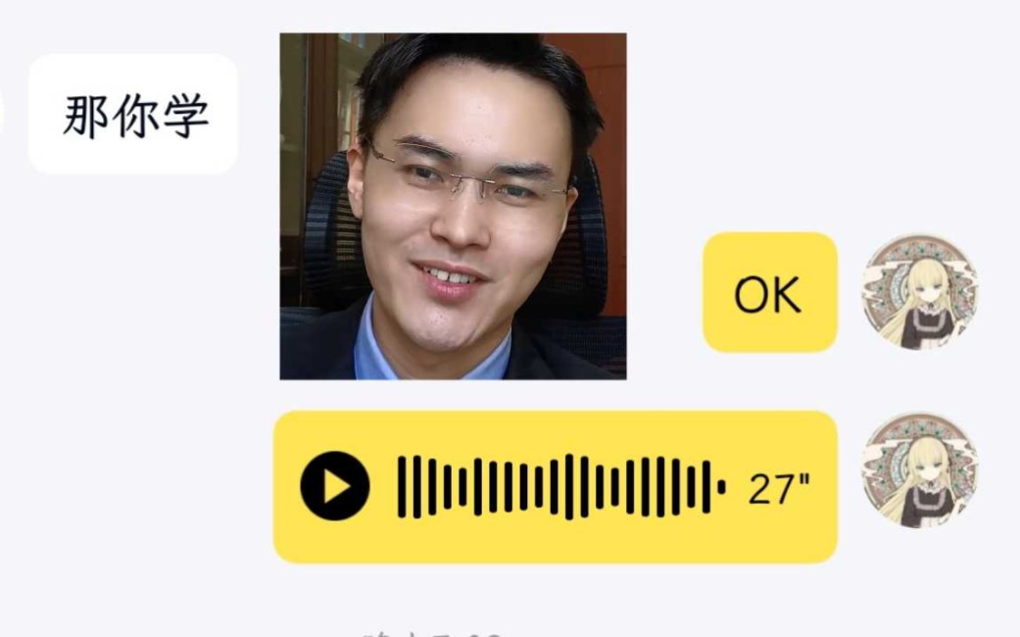Open the photo of the man wearing glasses
Viewport: 1020px width, 637px height.
point(453,206)
